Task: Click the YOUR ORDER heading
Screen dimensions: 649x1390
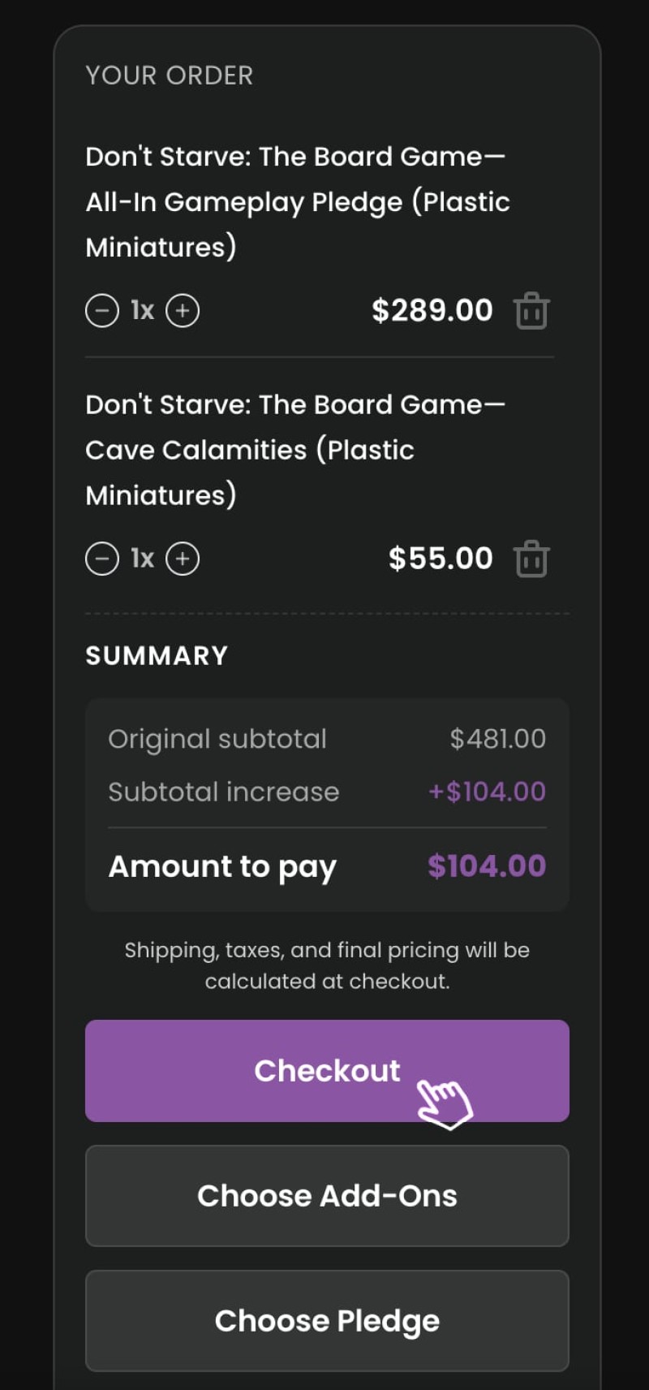Action: [170, 76]
